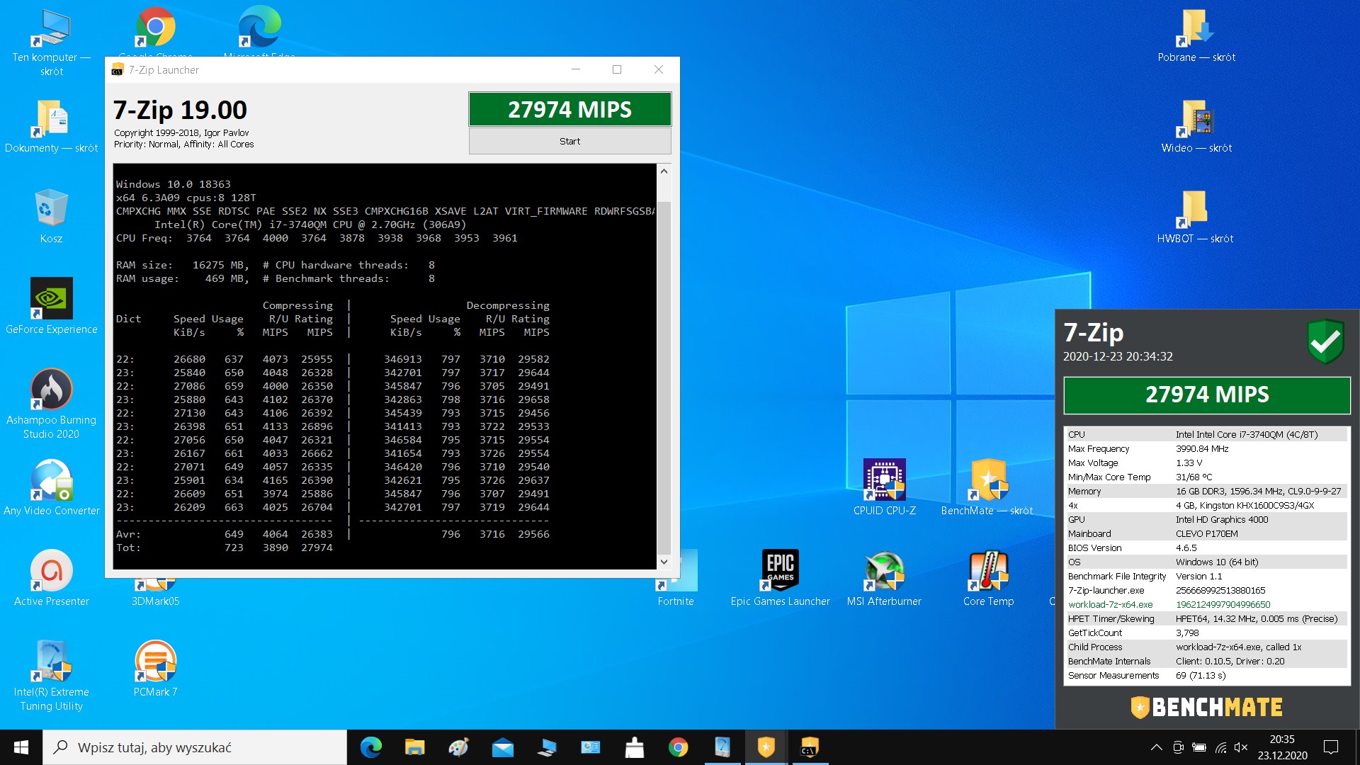The height and width of the screenshot is (765, 1360).
Task: Click the 7-Zip console vertical scrollbar thumb
Action: point(664,378)
